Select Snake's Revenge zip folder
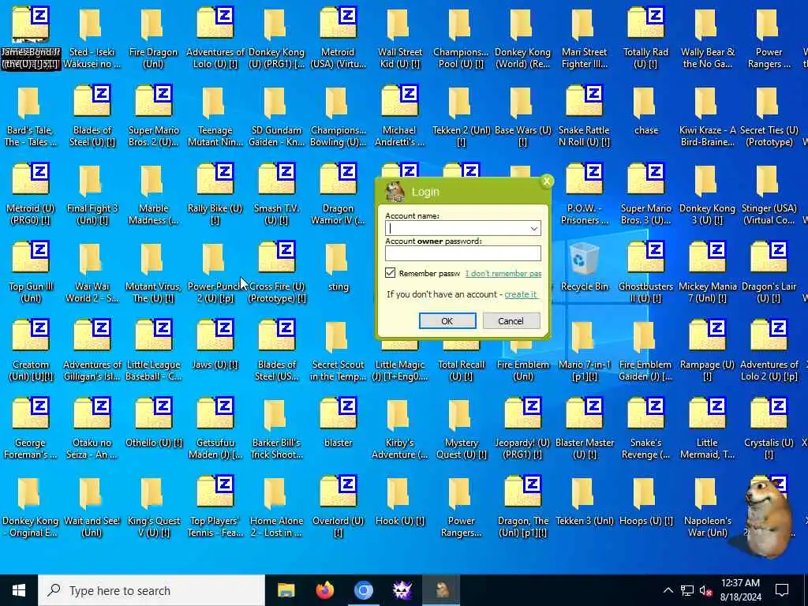 pyautogui.click(x=645, y=430)
